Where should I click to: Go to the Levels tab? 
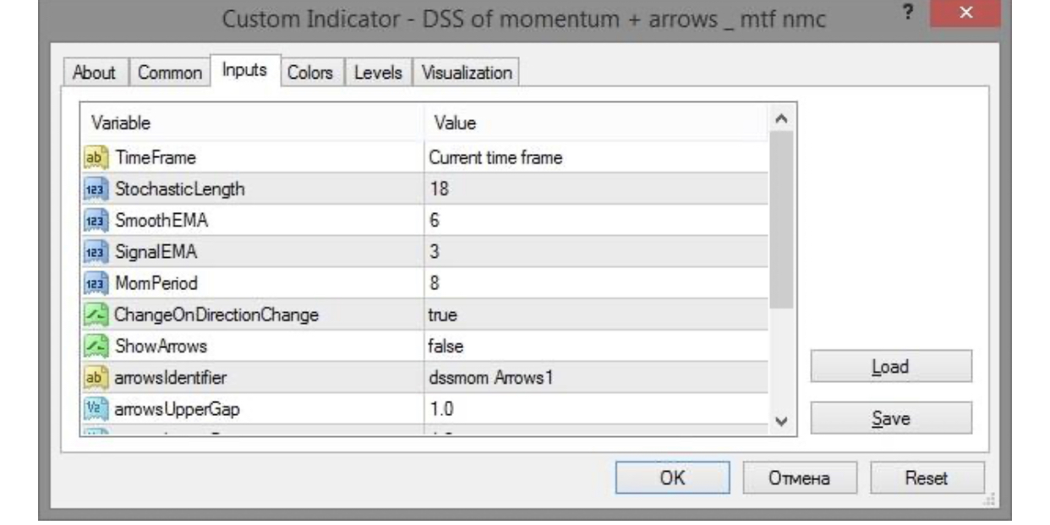(379, 73)
